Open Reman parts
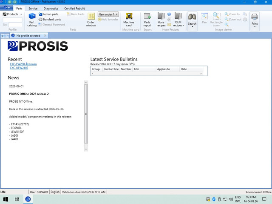 click(x=48, y=14)
